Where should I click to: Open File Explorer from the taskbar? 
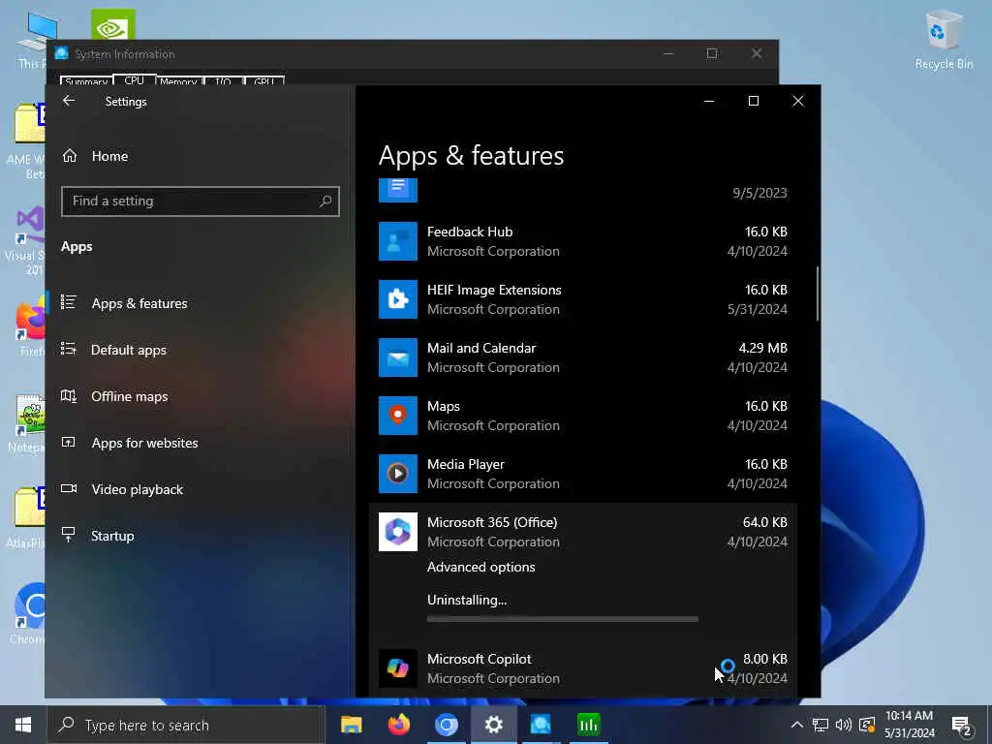tap(351, 725)
